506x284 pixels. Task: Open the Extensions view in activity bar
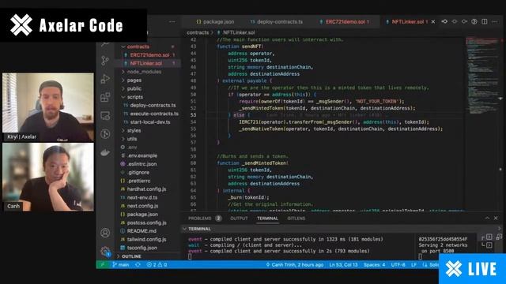(105, 97)
